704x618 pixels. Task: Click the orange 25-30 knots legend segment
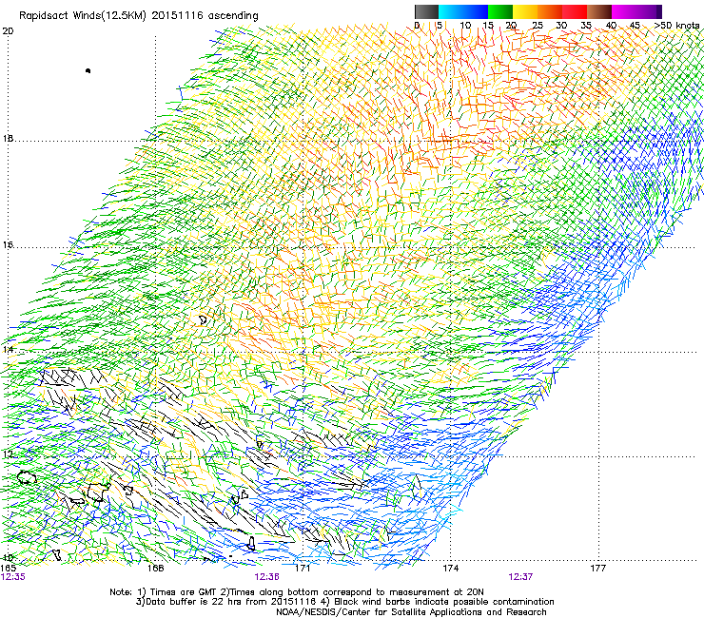coord(550,11)
